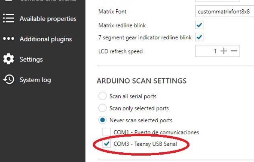The width and height of the screenshot is (254, 162).
Task: Disable 7 segment gear indicator redline blink
Action: coord(199,38)
